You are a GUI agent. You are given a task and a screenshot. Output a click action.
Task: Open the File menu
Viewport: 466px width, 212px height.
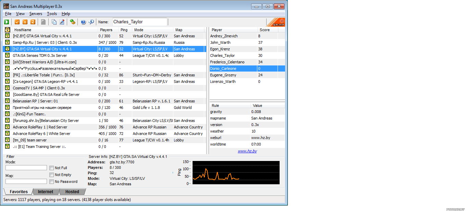[8, 14]
